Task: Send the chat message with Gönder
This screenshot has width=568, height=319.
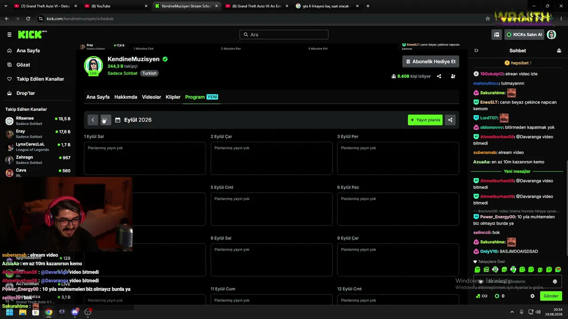Action: click(551, 296)
